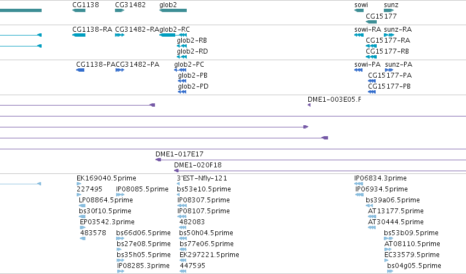The image size is (466, 274).
Task: Click EST EP03542.3prime label
Action: 107,223
